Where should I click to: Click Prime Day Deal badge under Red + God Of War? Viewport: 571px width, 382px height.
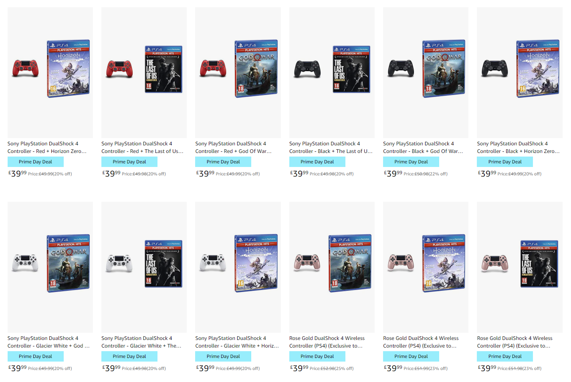(223, 162)
